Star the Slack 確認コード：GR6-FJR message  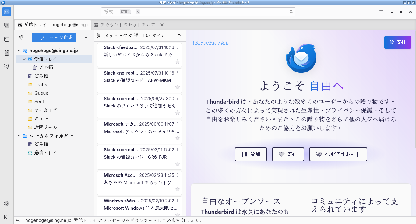pyautogui.click(x=178, y=164)
